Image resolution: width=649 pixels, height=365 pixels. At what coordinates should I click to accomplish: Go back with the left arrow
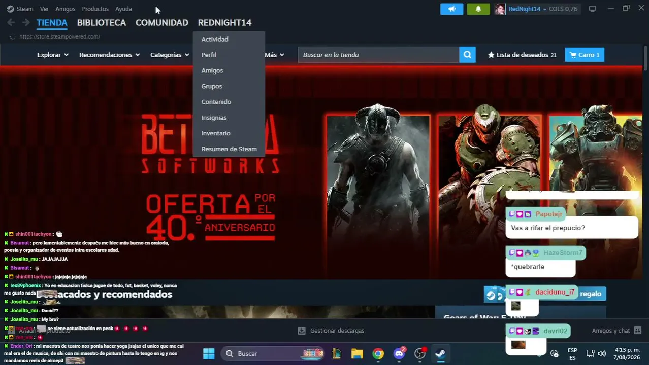[x=11, y=22]
